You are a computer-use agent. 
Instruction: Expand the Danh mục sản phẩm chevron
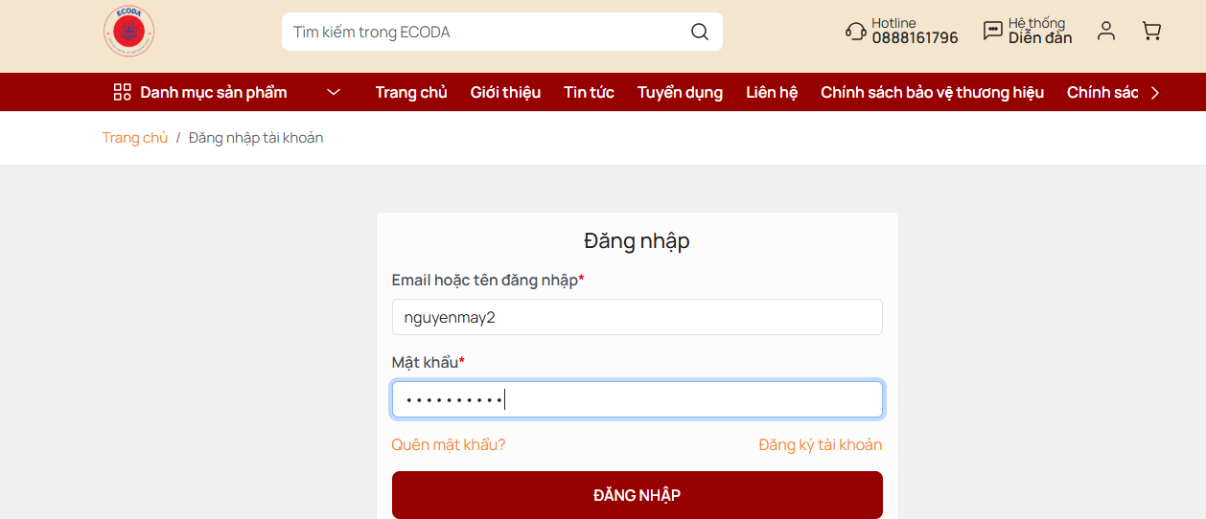(334, 92)
